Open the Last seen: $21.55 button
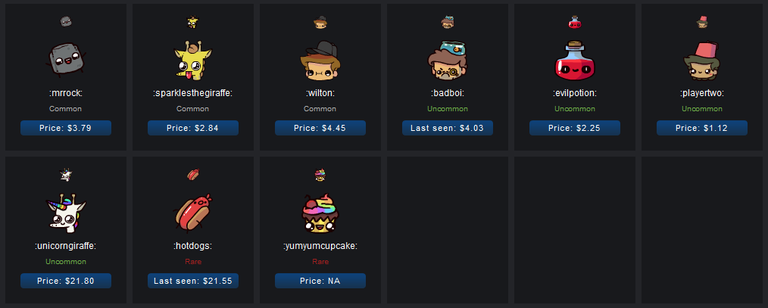Screen dimensions: 768x308 pos(193,281)
